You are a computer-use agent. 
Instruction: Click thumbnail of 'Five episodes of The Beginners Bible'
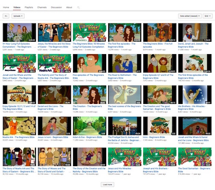click(x=90, y=63)
